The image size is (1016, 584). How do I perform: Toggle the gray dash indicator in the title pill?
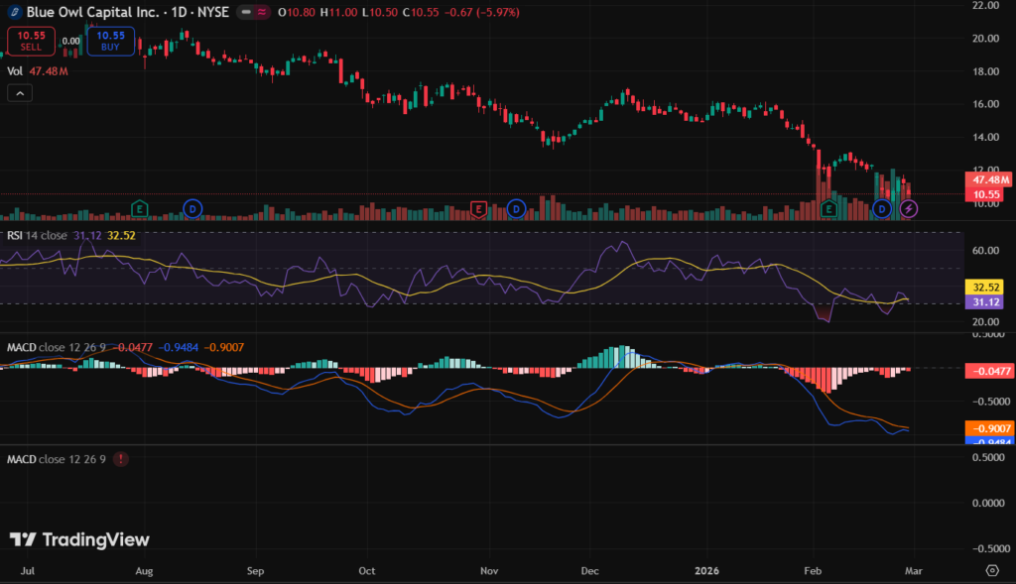click(x=244, y=12)
